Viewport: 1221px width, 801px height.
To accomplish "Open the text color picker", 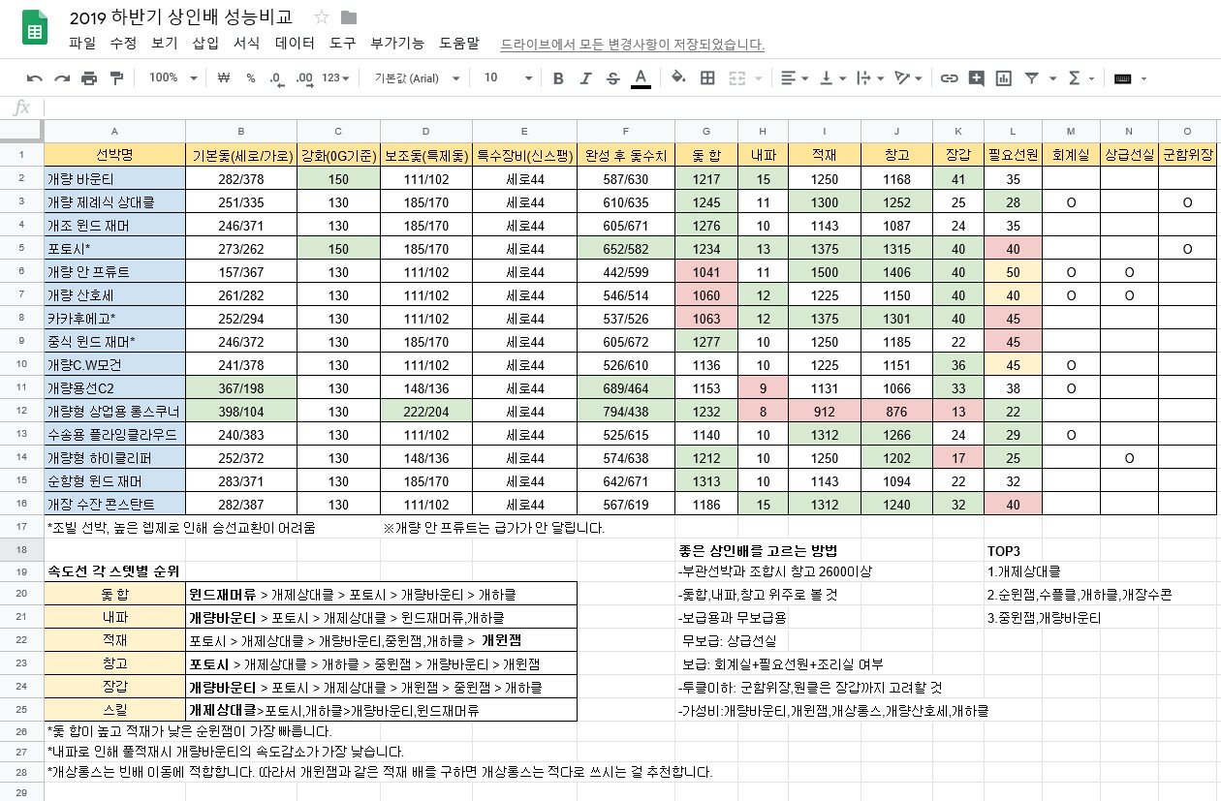I will [x=641, y=78].
